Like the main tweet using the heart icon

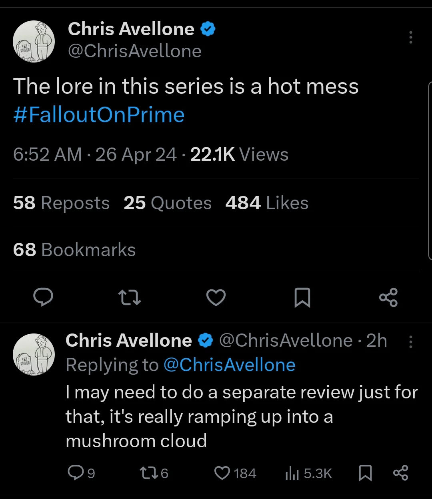(216, 297)
